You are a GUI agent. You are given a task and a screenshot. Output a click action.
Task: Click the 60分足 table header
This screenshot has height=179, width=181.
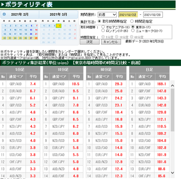(106, 70)
